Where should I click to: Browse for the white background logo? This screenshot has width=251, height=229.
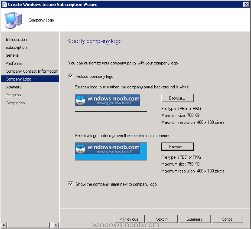177,98
